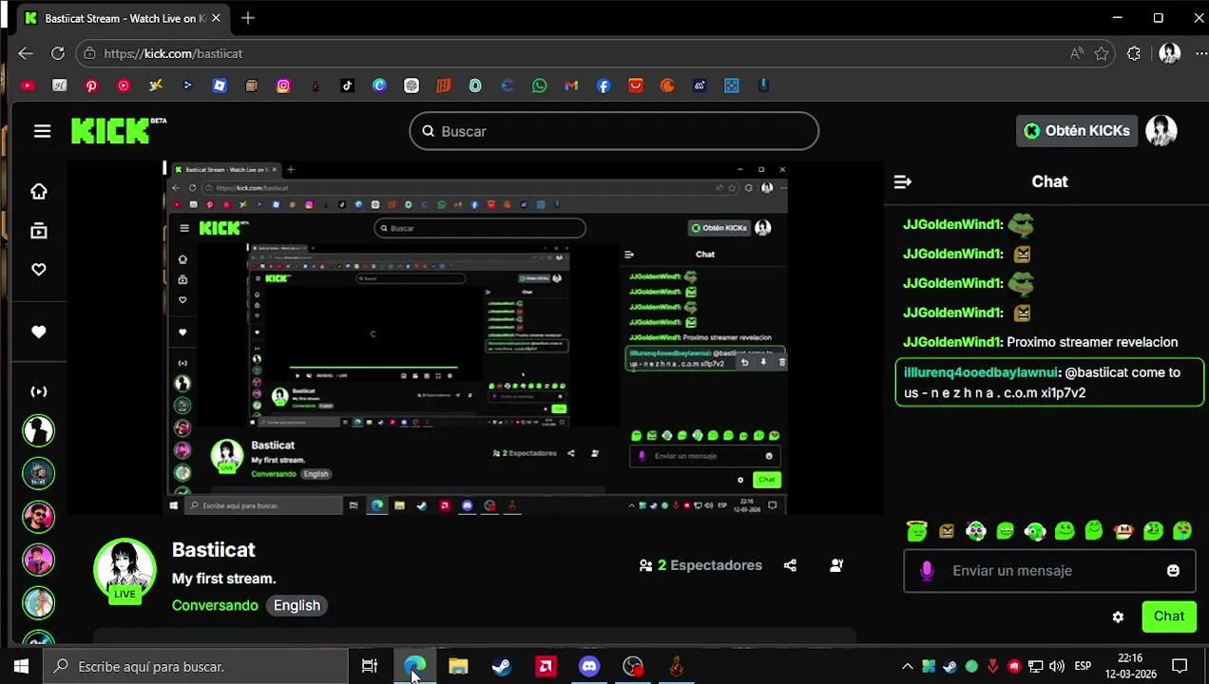Open the Kick home icon in sidebar
1209x684 pixels.
[39, 192]
